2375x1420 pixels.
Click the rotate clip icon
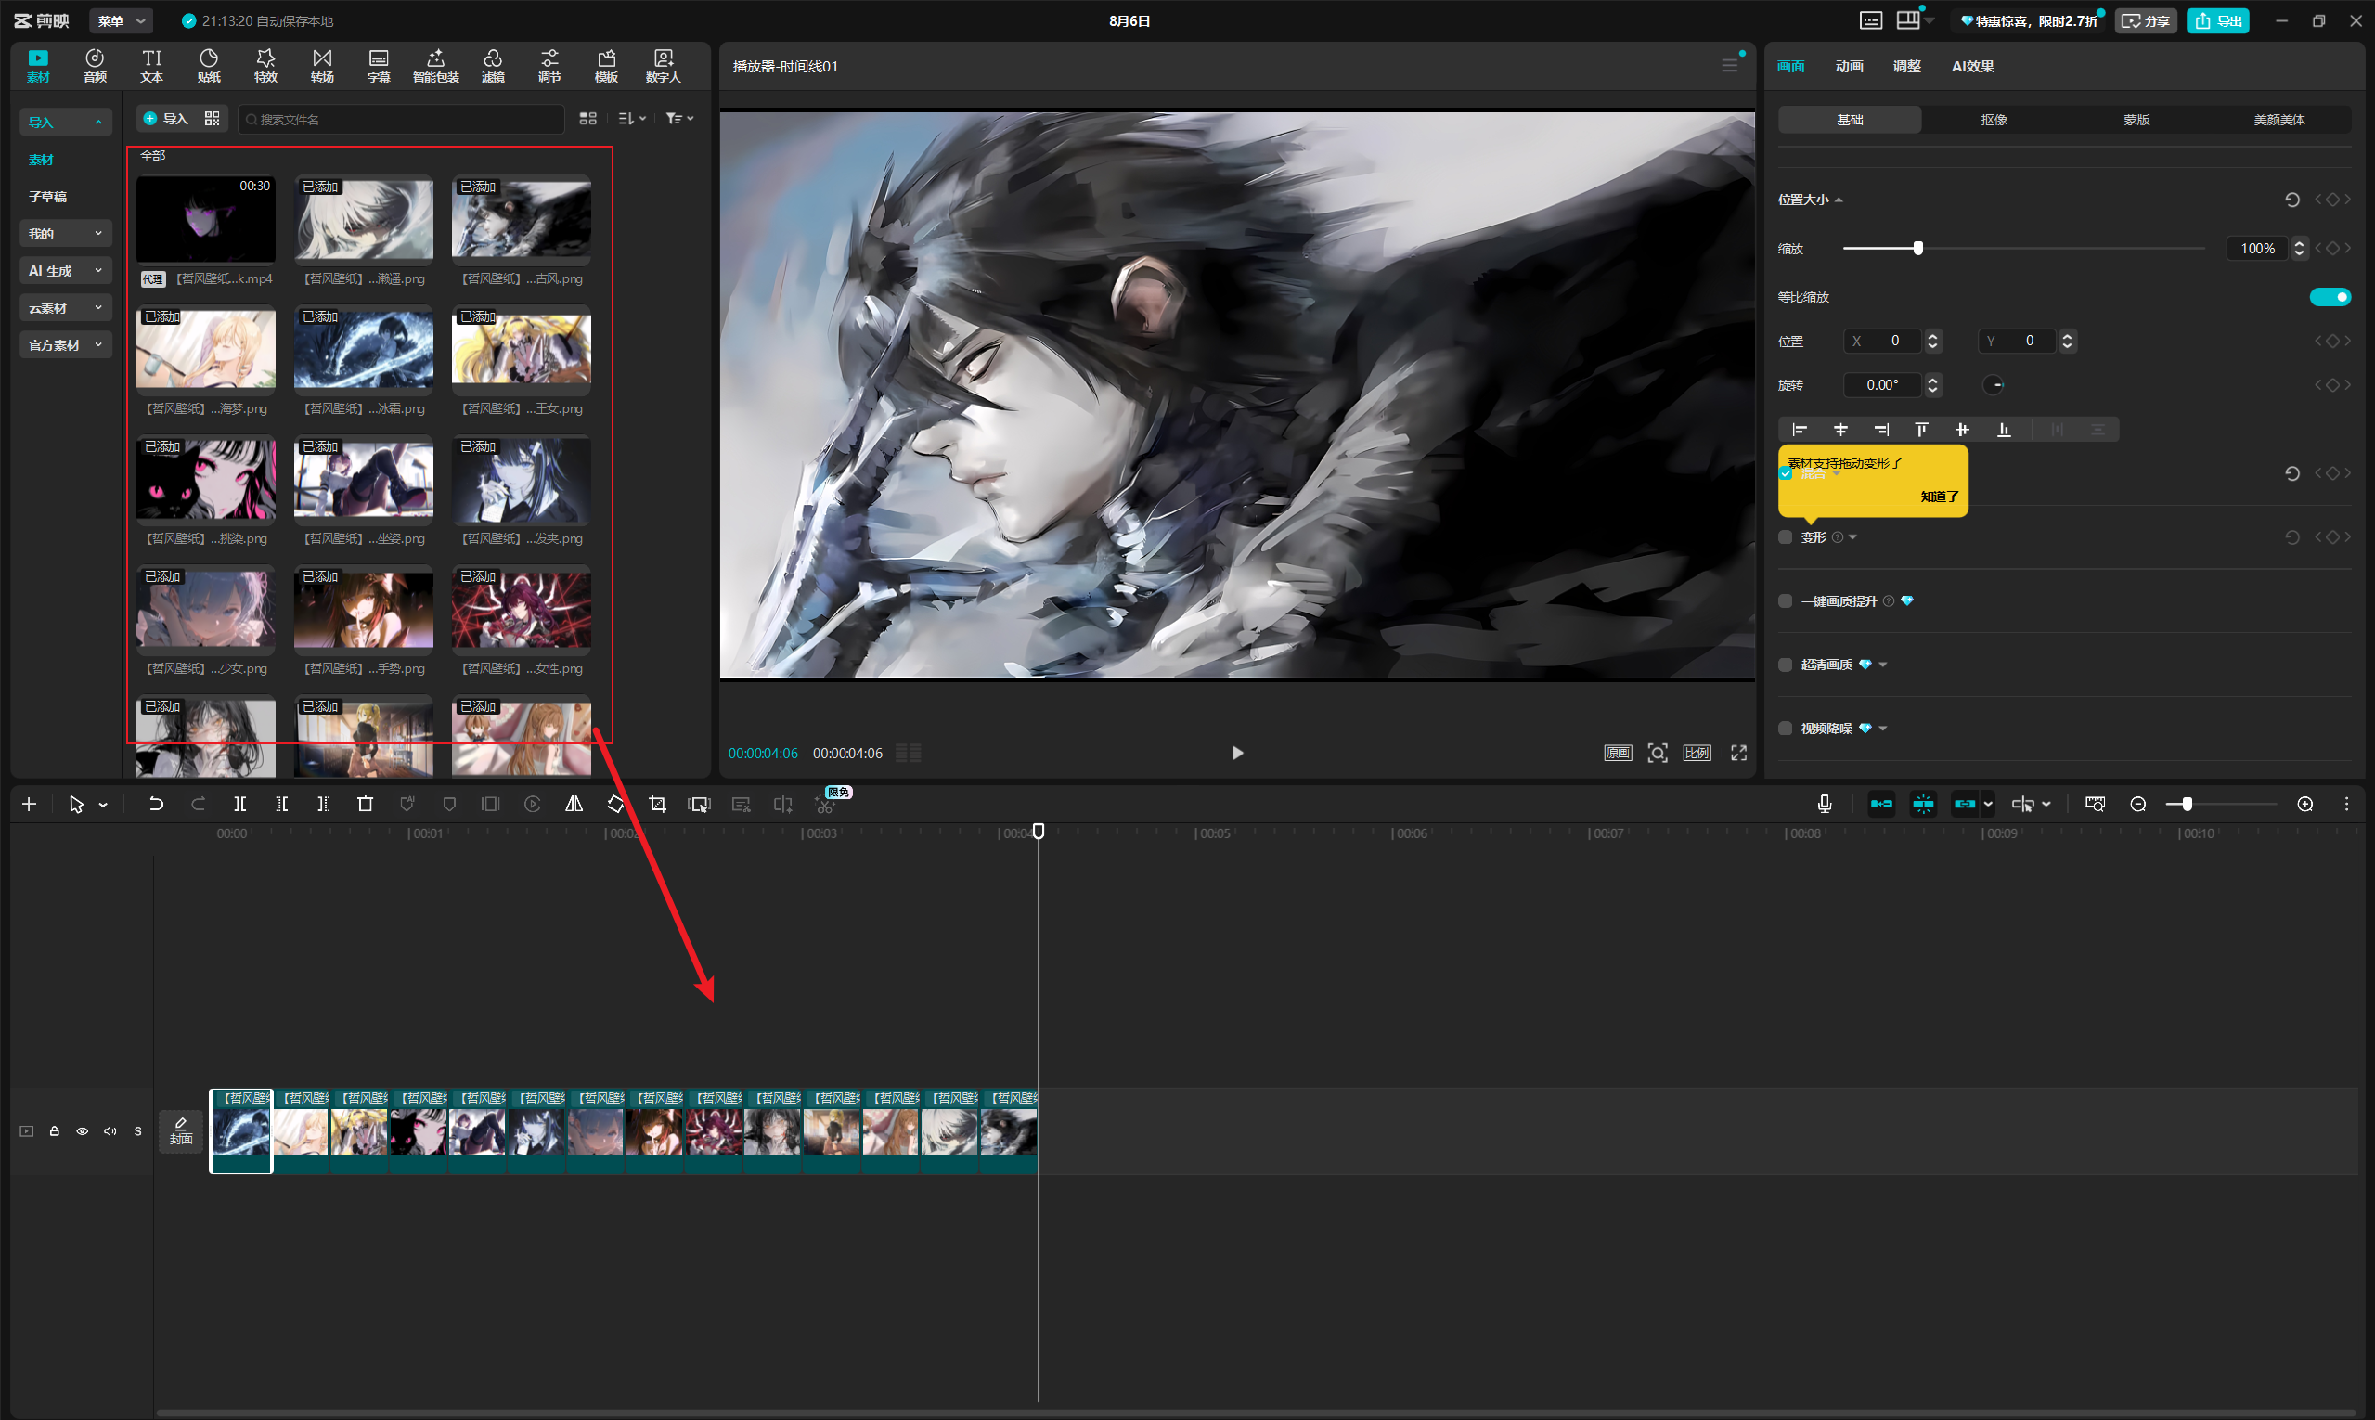(x=615, y=805)
